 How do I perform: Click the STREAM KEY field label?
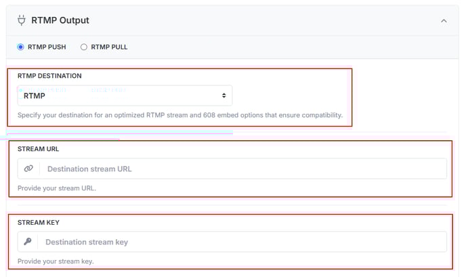click(x=39, y=222)
